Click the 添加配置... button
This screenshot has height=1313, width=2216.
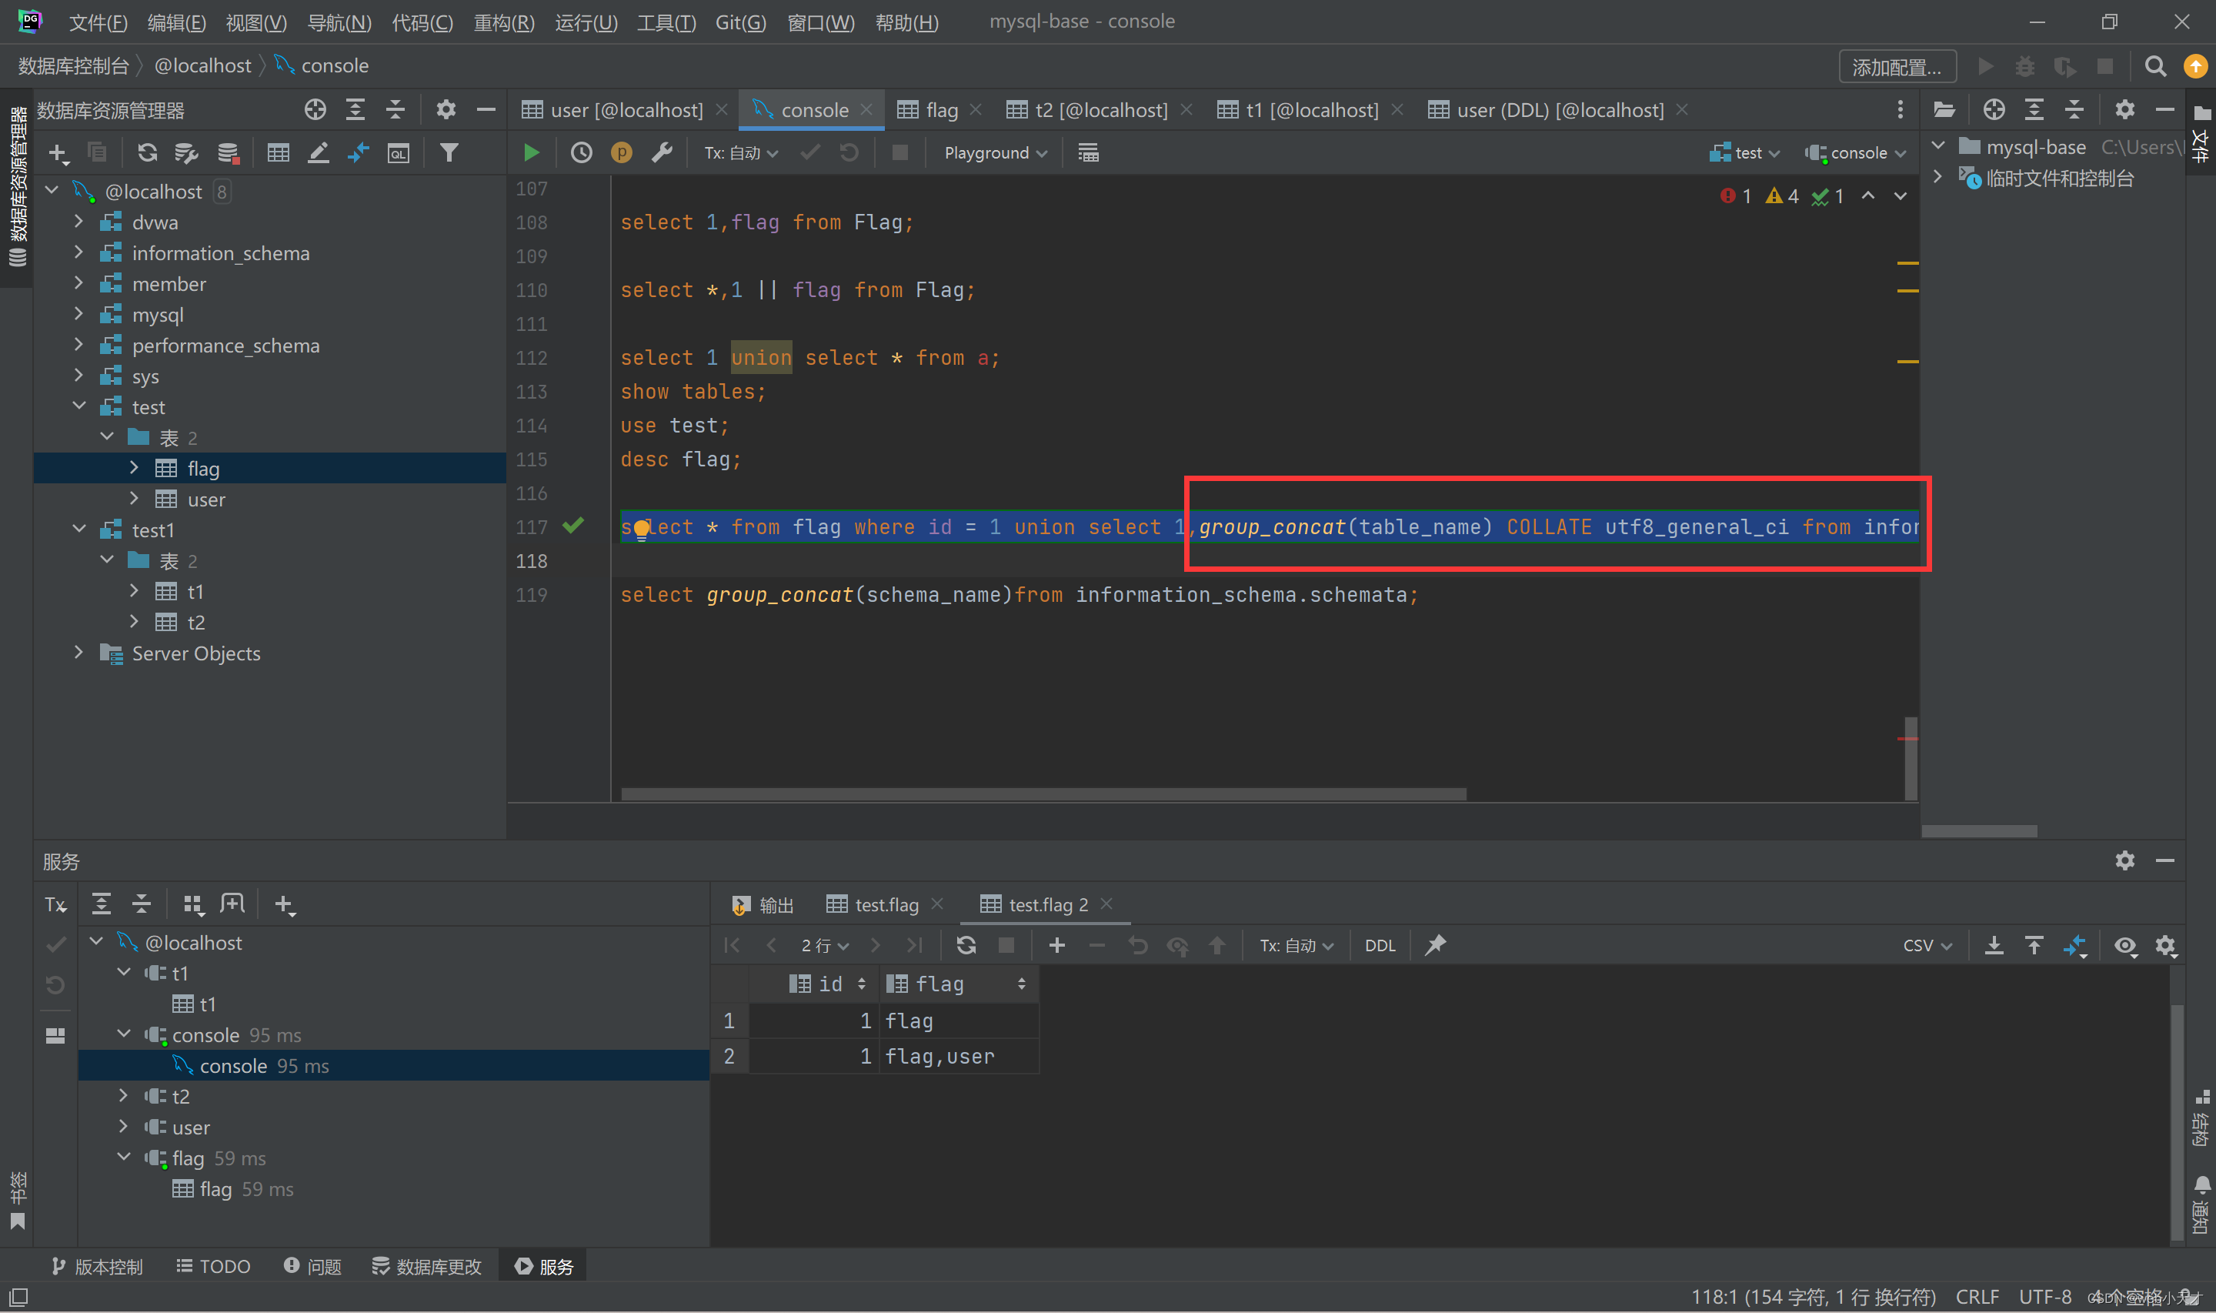[x=1896, y=67]
